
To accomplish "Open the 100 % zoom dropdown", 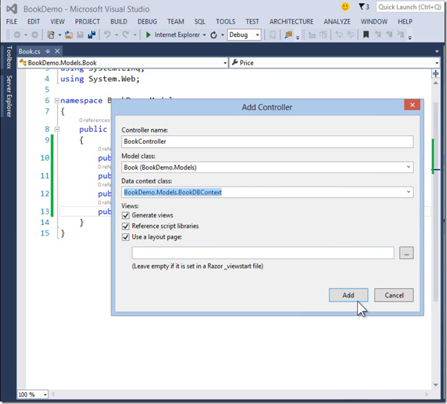I will click(44, 395).
